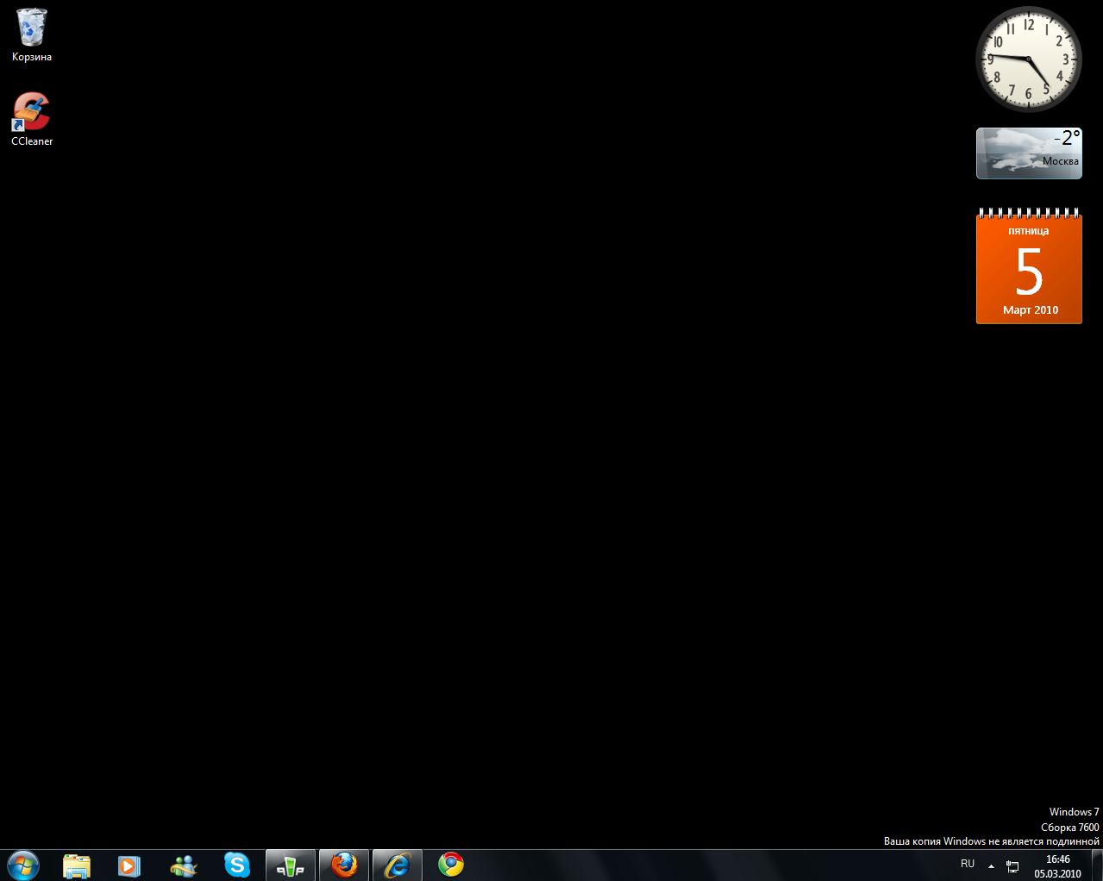Open Windows Media Player from the taskbar

click(x=129, y=865)
